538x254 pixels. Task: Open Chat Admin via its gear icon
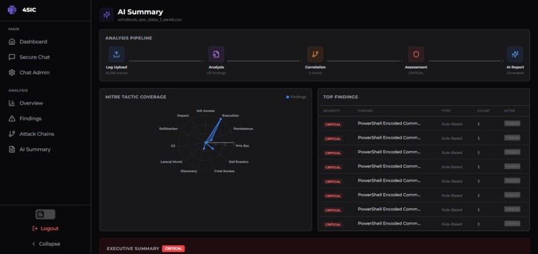pos(12,73)
